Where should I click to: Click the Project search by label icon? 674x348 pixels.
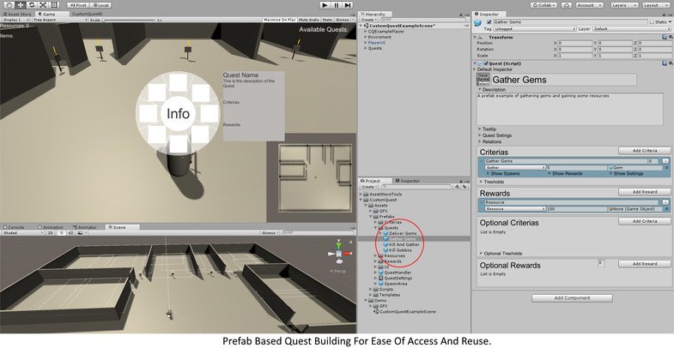465,187
